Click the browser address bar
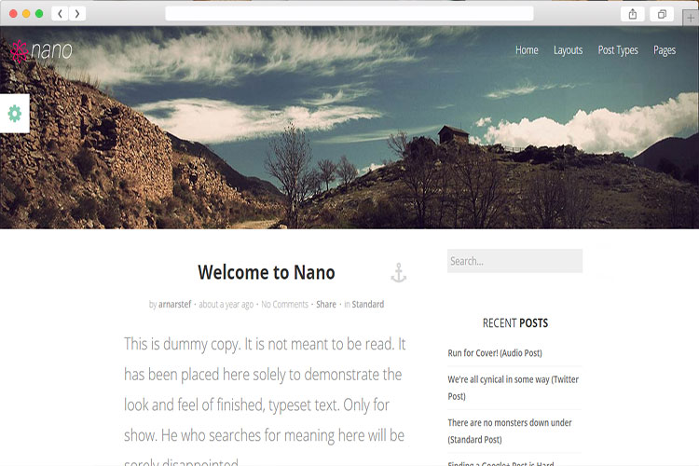699x466 pixels. [x=349, y=13]
